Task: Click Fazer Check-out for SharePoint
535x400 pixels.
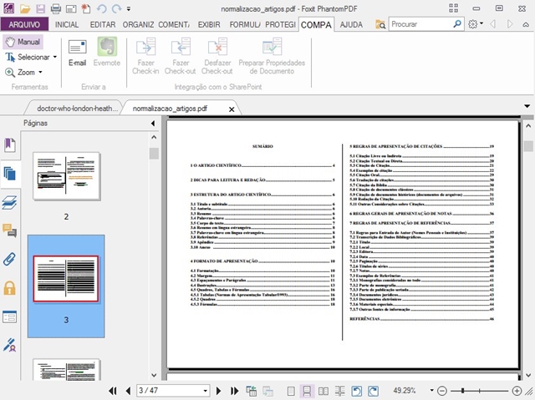Action: click(x=181, y=56)
